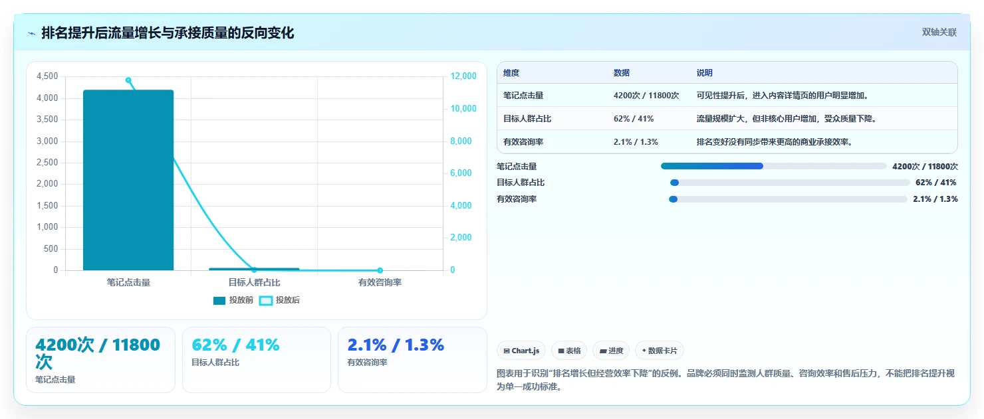Click the progress value 2.1% / 1.3% at right
The image size is (984, 419).
935,199
